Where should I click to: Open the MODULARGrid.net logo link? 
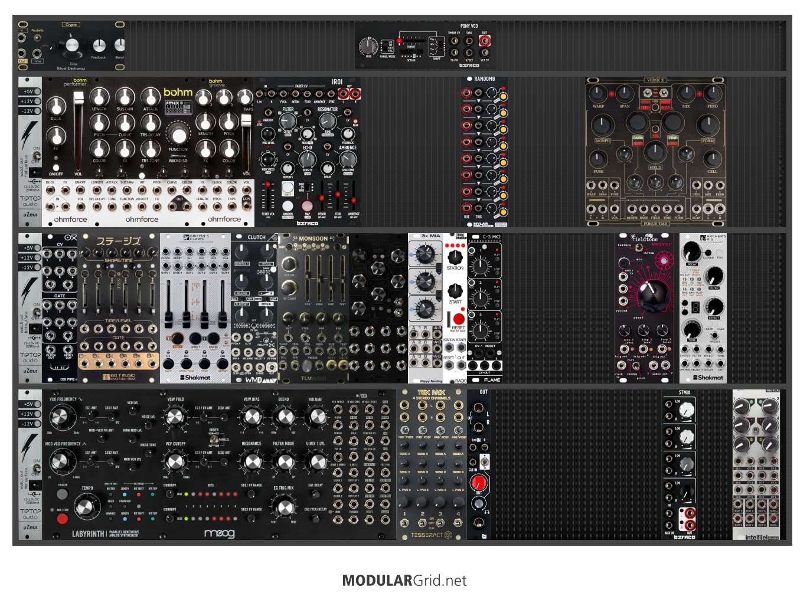tap(404, 581)
